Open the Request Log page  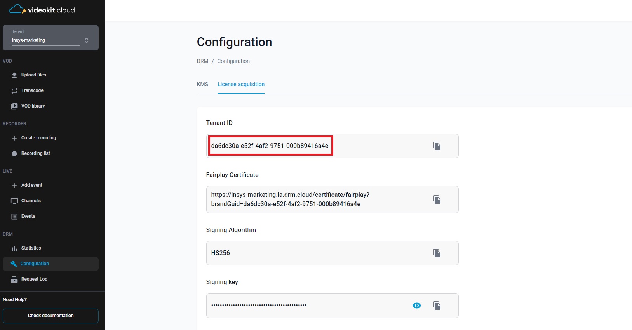click(34, 279)
